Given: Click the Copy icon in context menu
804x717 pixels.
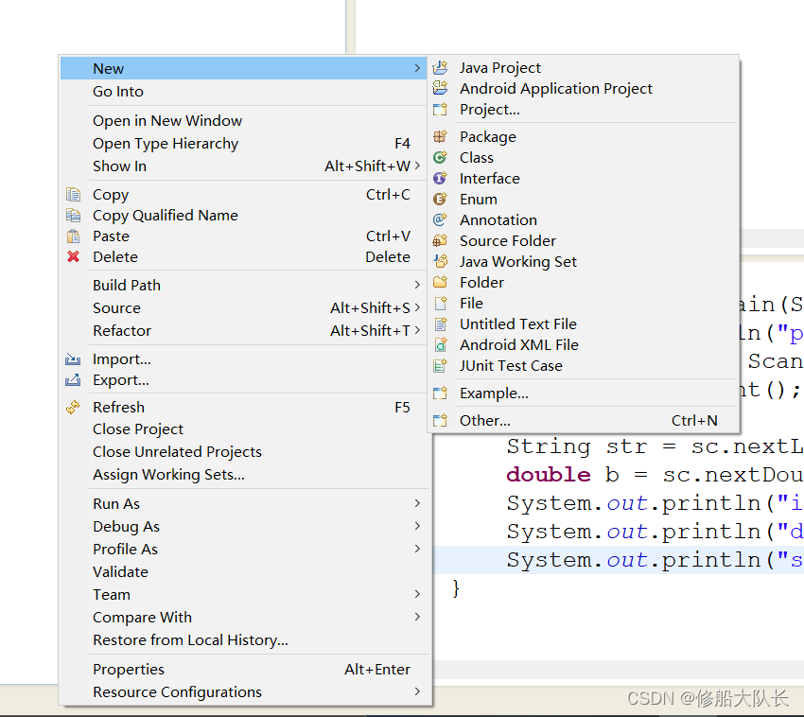Looking at the screenshot, I should [x=74, y=194].
